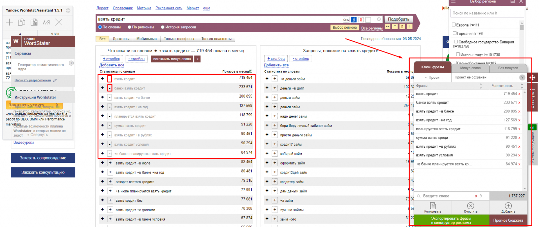539x227 pixels.
Task: Switch to the Минус-слова tab
Action: pyautogui.click(x=470, y=68)
